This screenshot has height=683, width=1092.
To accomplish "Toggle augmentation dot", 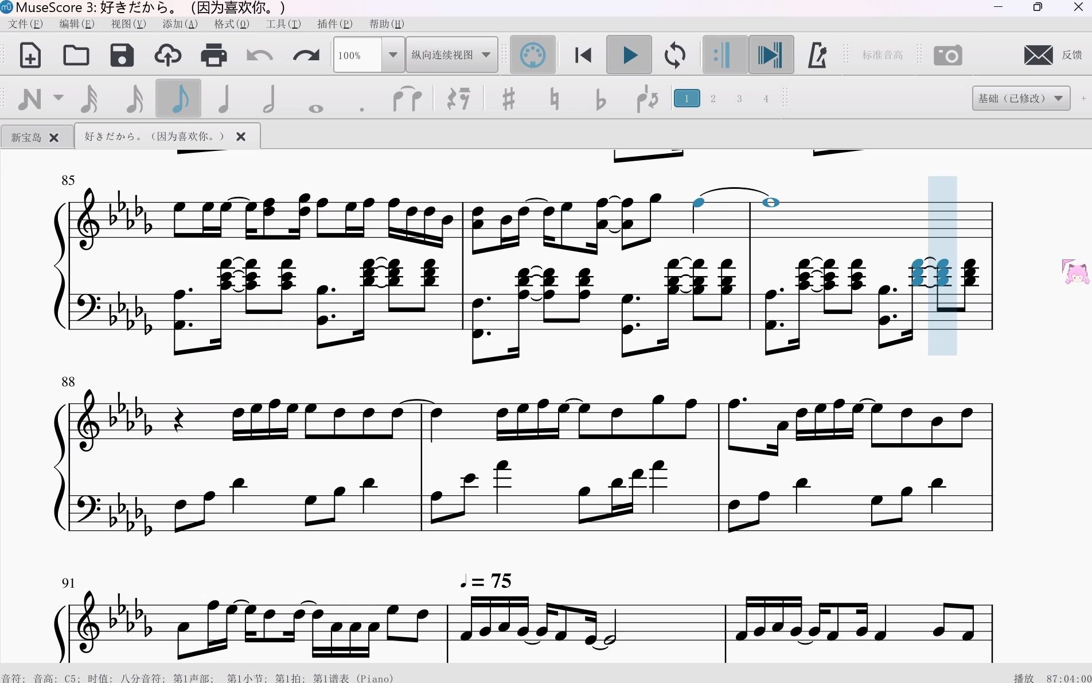I will click(x=361, y=108).
